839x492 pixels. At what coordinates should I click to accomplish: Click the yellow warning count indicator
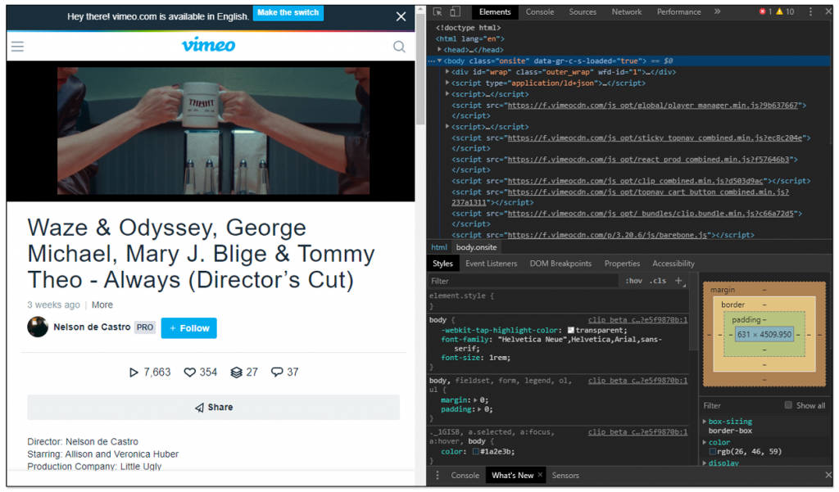click(x=785, y=11)
